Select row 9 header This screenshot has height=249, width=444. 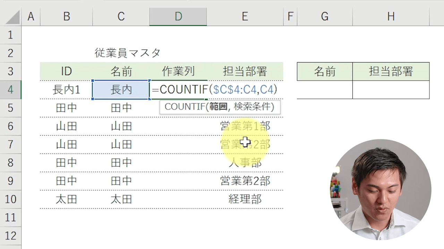point(10,181)
